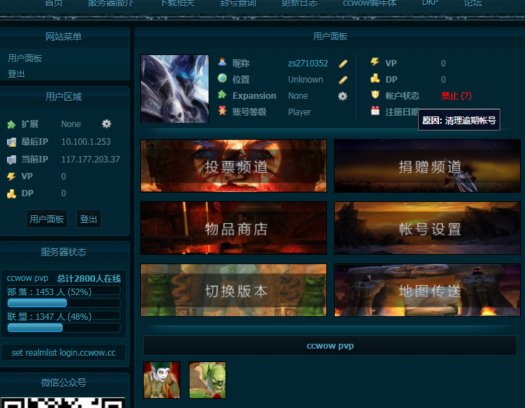Click the 部落 population progress bar
Screen dimensions: 525x408
click(x=63, y=303)
